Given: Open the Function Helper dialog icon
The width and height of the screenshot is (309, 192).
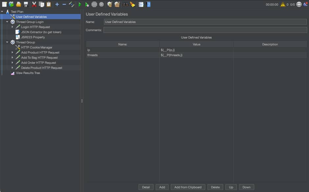Looking at the screenshot, I should pos(141,4).
